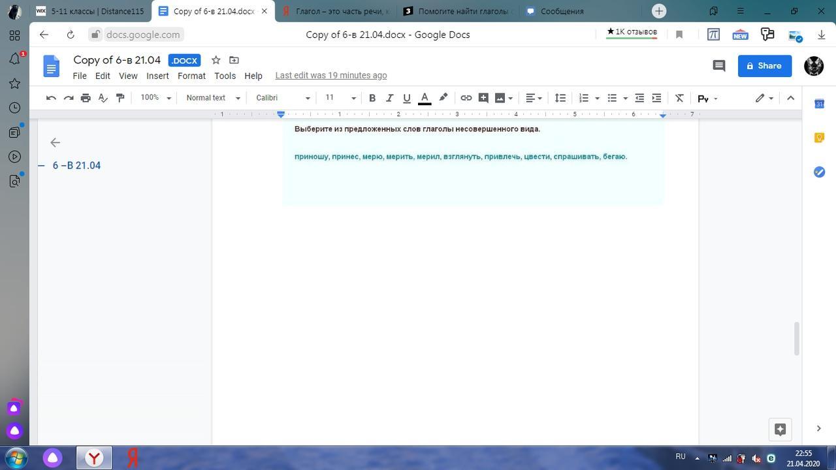The height and width of the screenshot is (470, 836).
Task: Print the document using the printer icon
Action: tap(86, 98)
